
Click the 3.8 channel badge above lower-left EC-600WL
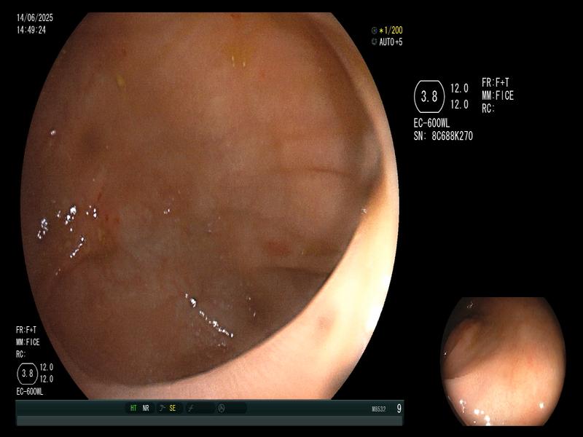click(28, 374)
